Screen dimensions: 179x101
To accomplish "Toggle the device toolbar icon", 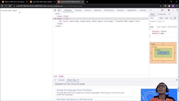I will [x=59, y=10].
